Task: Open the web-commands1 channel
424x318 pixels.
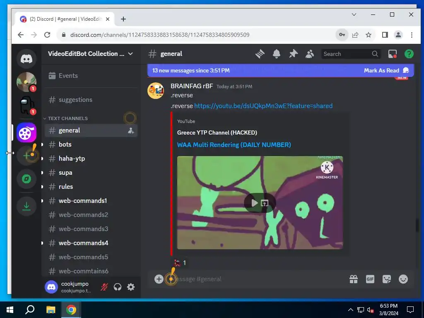Action: click(x=91, y=201)
